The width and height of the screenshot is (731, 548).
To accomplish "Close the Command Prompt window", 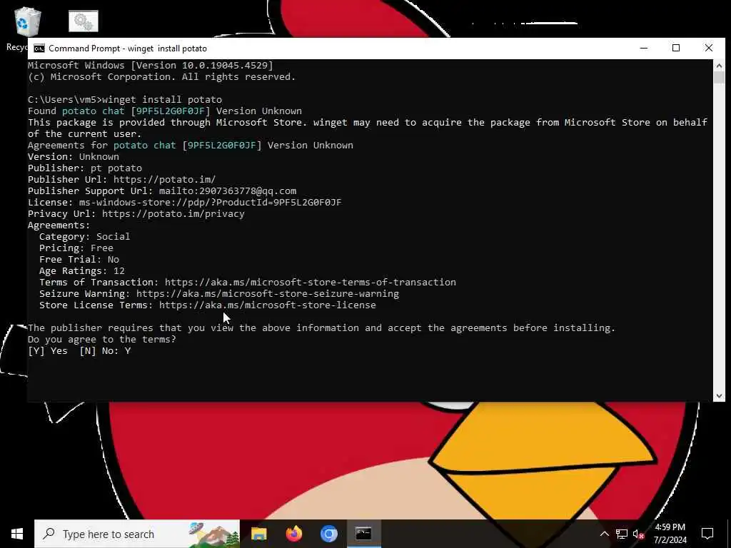I will (709, 48).
